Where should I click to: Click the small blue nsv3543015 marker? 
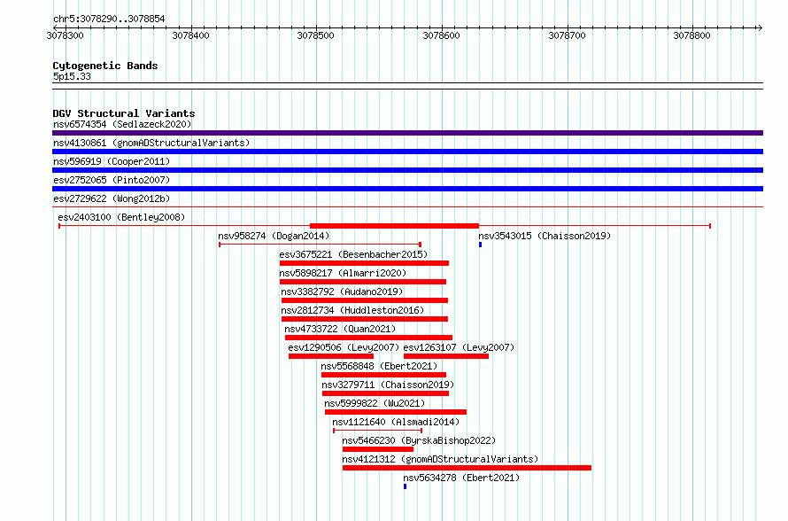coord(481,245)
